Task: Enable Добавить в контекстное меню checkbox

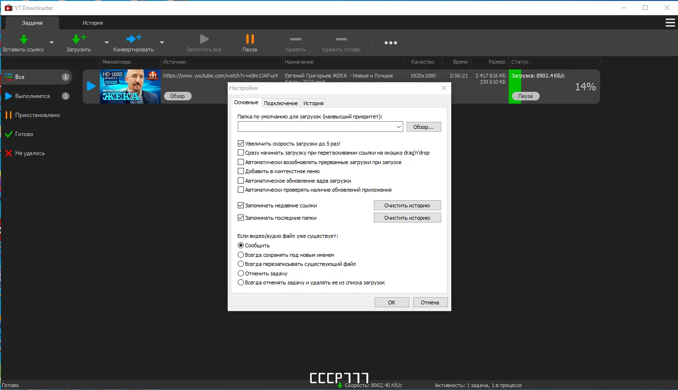Action: coord(241,171)
